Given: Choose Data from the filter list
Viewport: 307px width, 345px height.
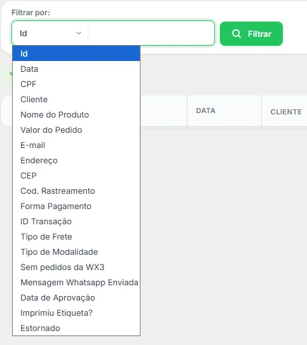Looking at the screenshot, I should (76, 69).
